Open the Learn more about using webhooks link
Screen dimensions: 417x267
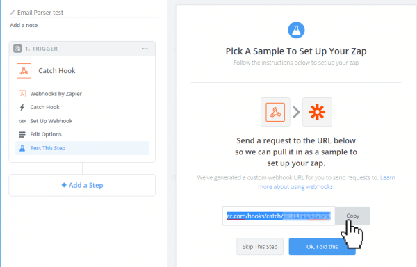point(327,182)
